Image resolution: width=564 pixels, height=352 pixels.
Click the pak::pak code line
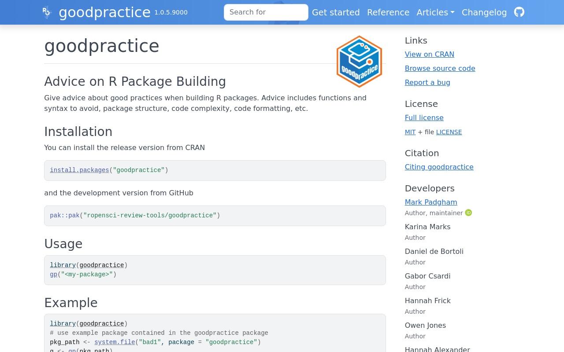pos(135,216)
